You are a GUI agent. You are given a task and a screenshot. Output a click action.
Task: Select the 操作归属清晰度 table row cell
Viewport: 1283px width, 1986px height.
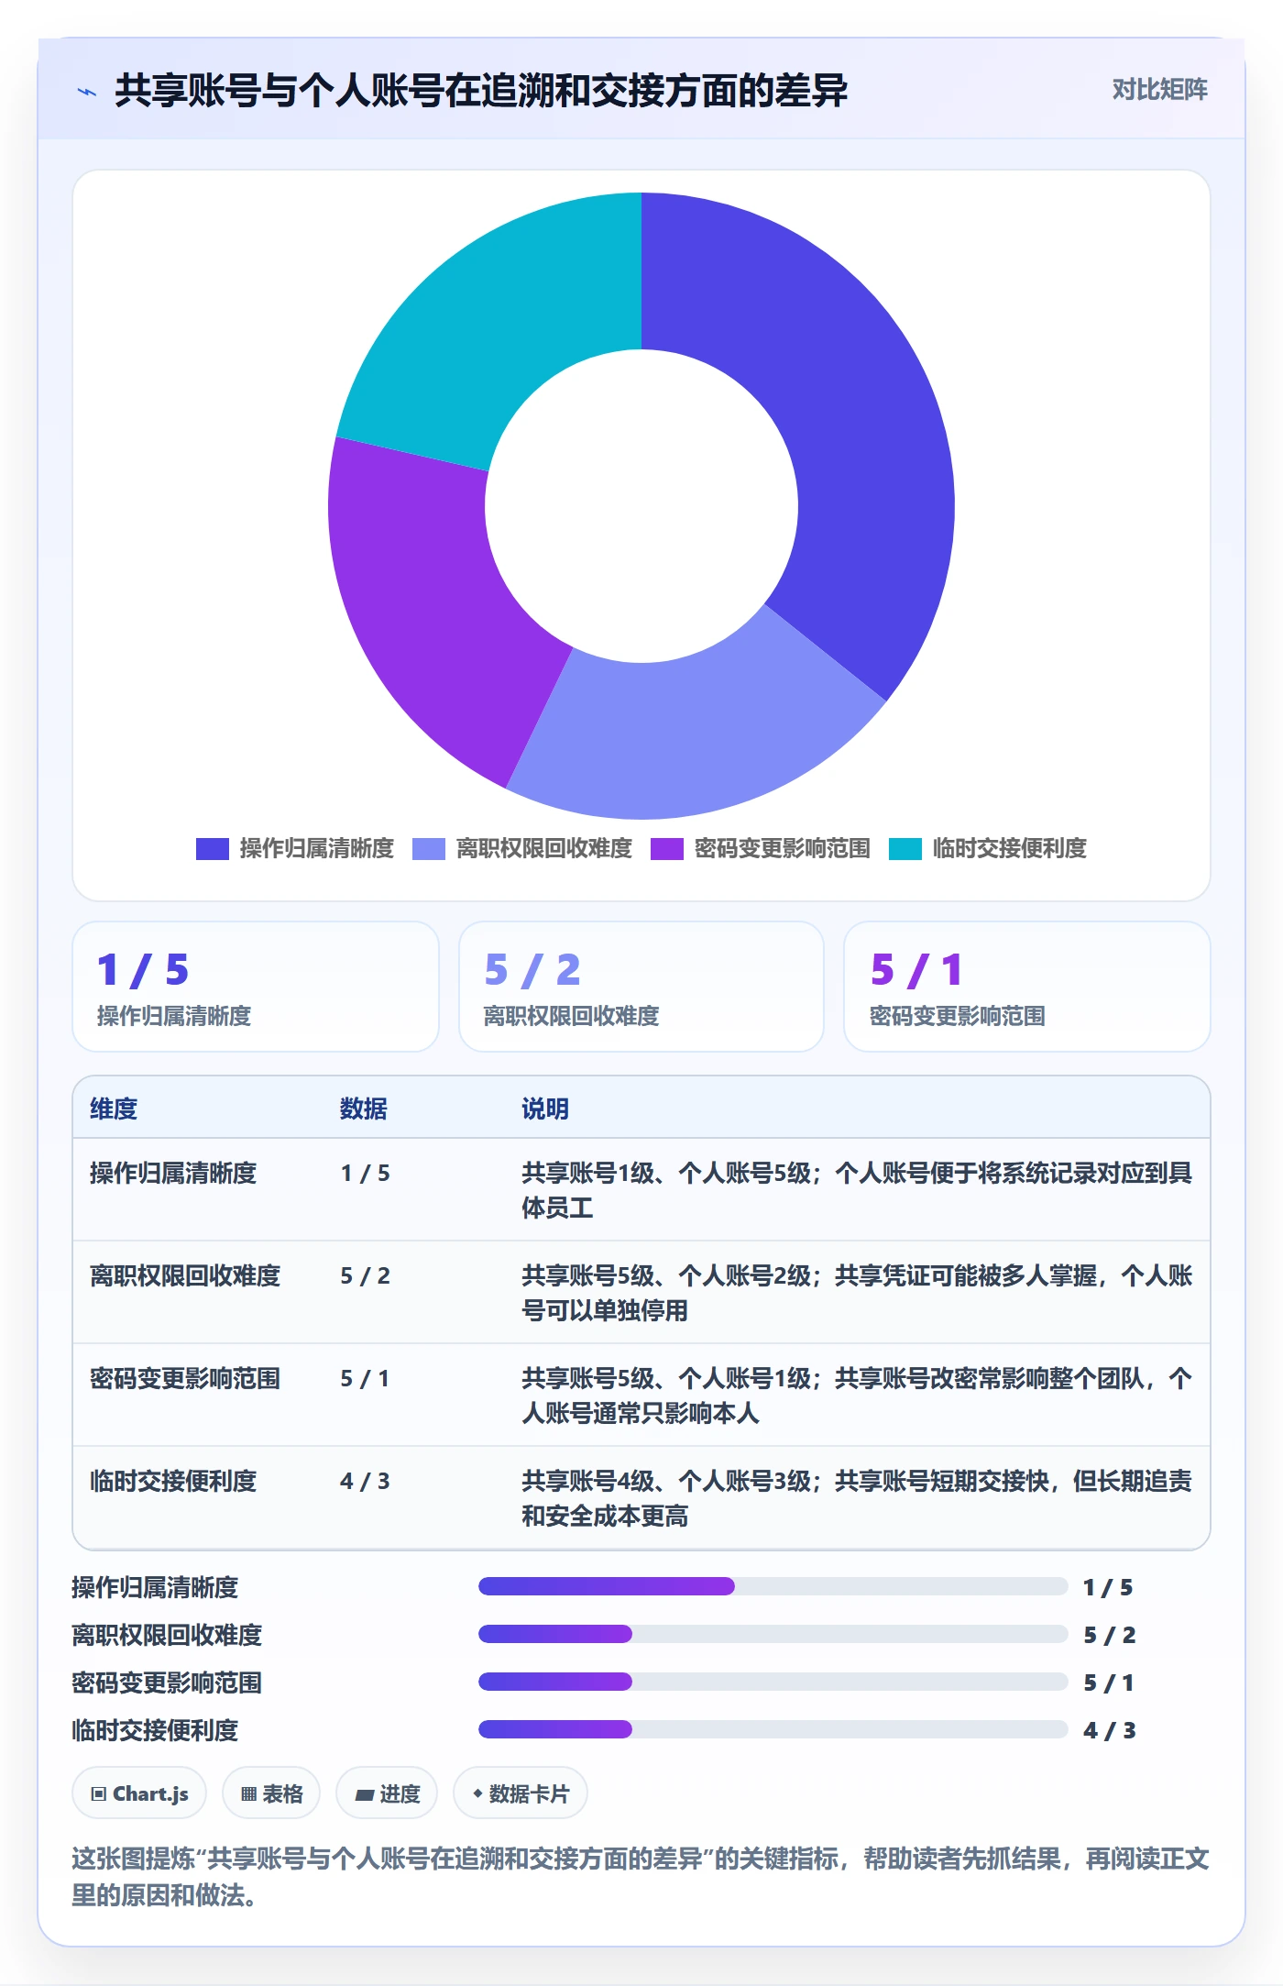[173, 1173]
